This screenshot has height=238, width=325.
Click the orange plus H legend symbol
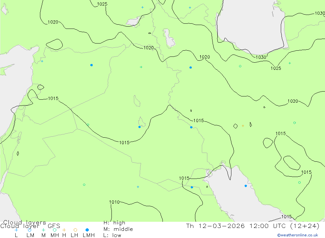click(64, 230)
